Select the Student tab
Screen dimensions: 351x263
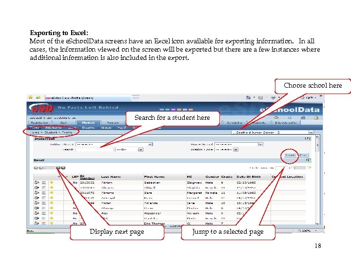coord(88,123)
